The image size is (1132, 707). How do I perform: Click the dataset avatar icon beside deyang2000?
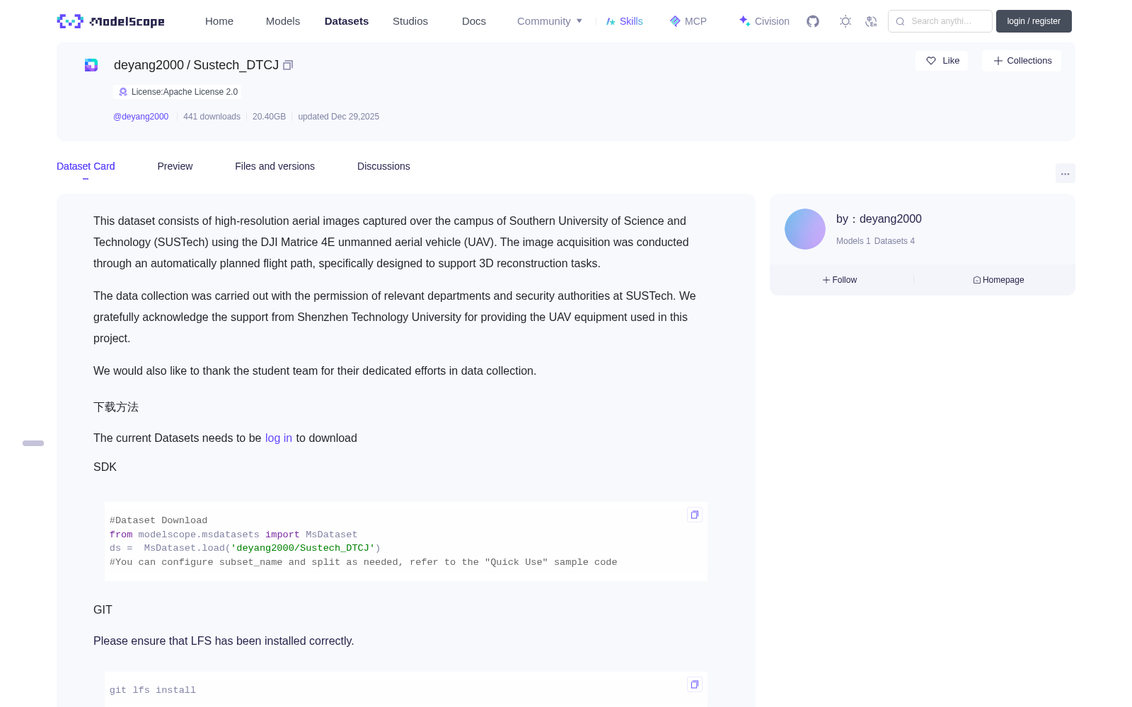(x=91, y=65)
